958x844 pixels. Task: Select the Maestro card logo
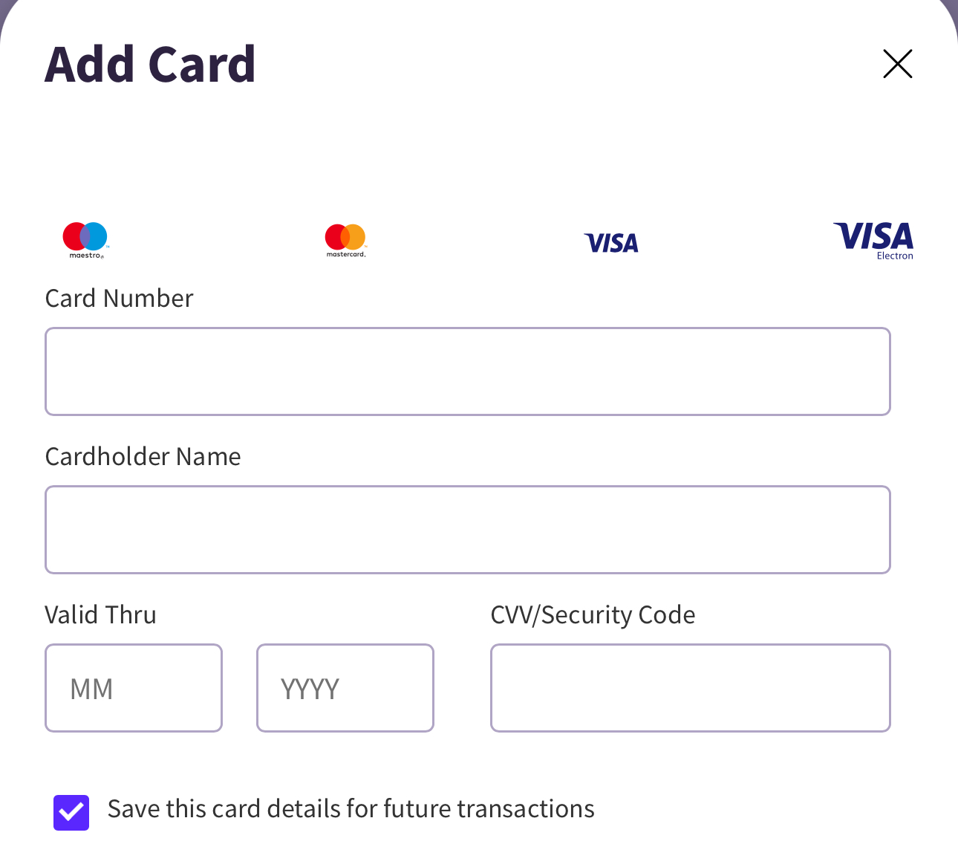click(x=85, y=237)
